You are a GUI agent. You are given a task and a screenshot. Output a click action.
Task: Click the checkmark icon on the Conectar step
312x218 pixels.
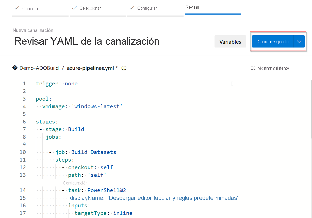pyautogui.click(x=17, y=8)
